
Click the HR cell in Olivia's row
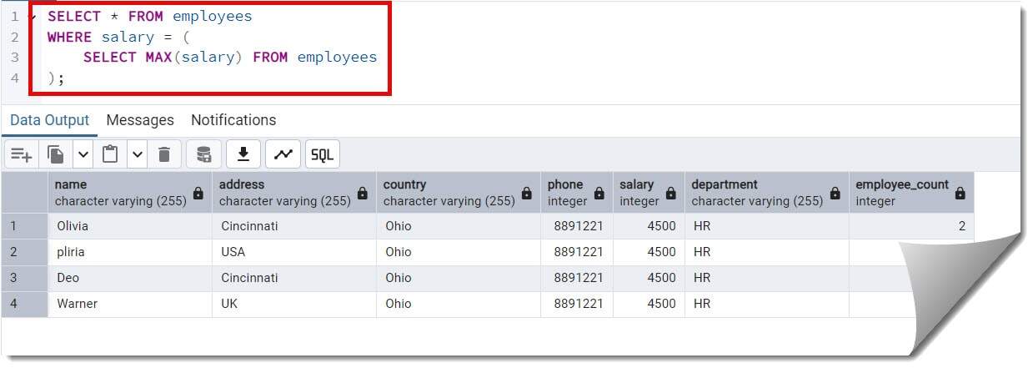click(x=767, y=226)
